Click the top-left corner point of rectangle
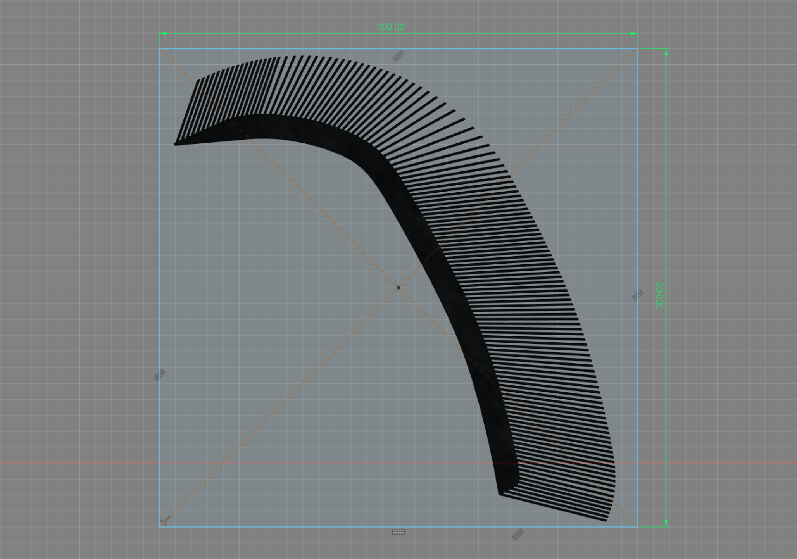 tap(159, 49)
